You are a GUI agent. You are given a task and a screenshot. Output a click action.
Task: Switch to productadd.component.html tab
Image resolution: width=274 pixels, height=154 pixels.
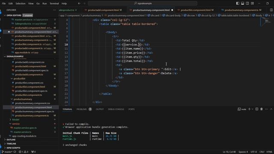[103, 10]
